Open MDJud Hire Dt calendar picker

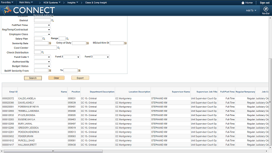[125, 43]
